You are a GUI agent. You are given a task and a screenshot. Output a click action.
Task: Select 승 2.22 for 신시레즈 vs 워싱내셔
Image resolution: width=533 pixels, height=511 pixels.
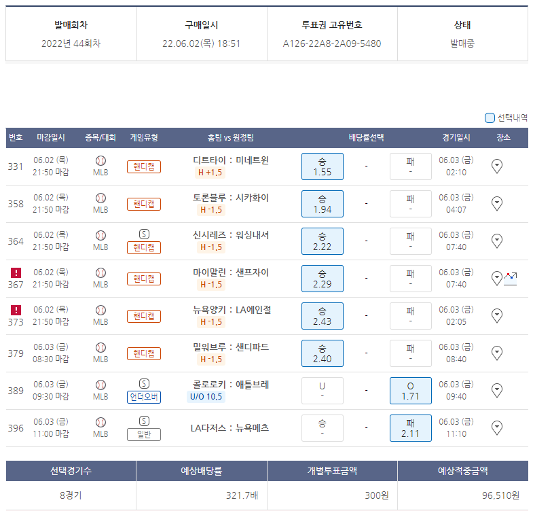(323, 241)
